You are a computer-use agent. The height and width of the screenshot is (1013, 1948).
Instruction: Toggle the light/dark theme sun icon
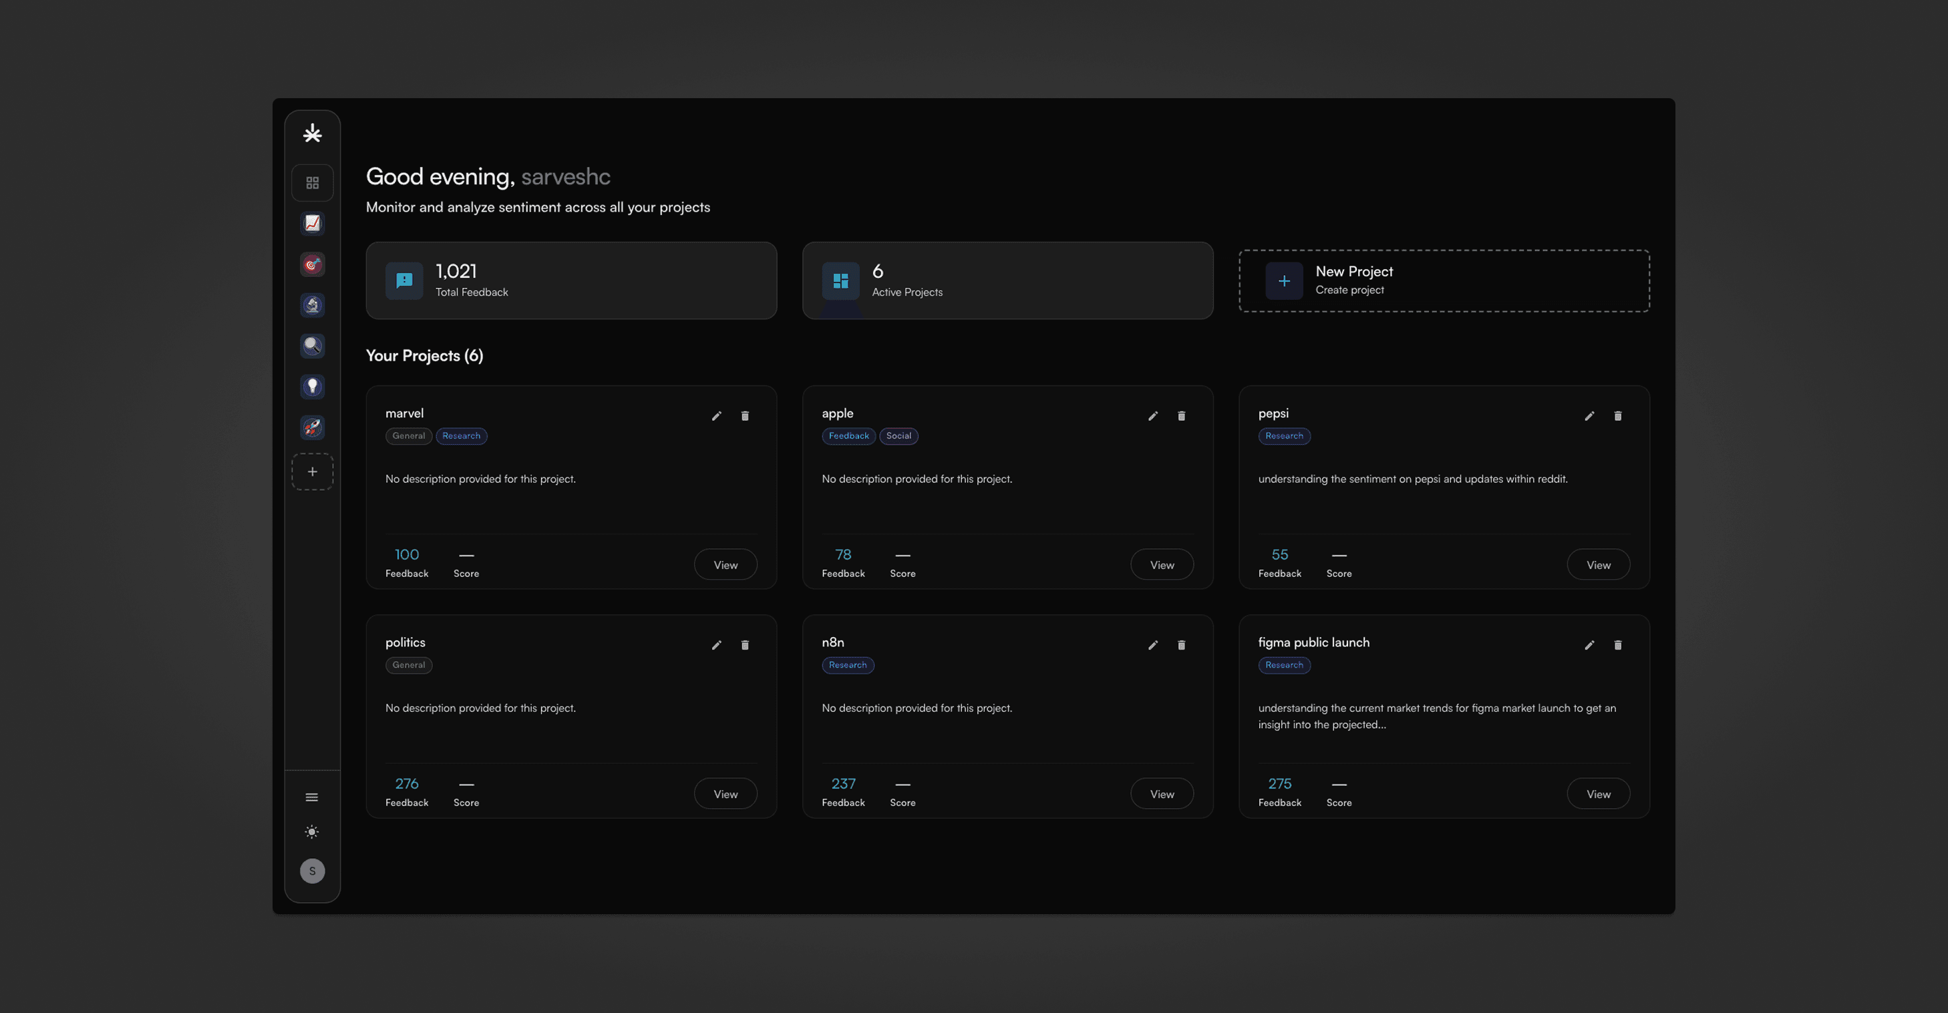(311, 831)
